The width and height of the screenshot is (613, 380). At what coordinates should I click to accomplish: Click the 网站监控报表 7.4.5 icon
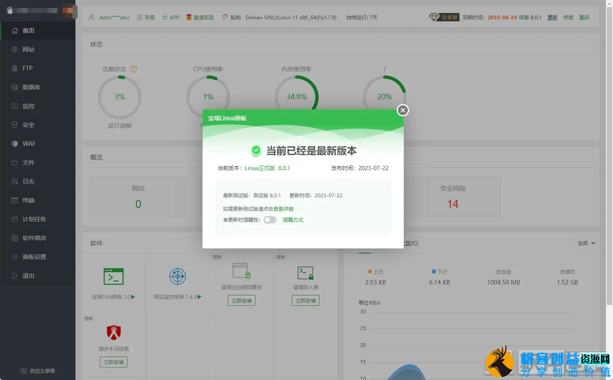[177, 277]
